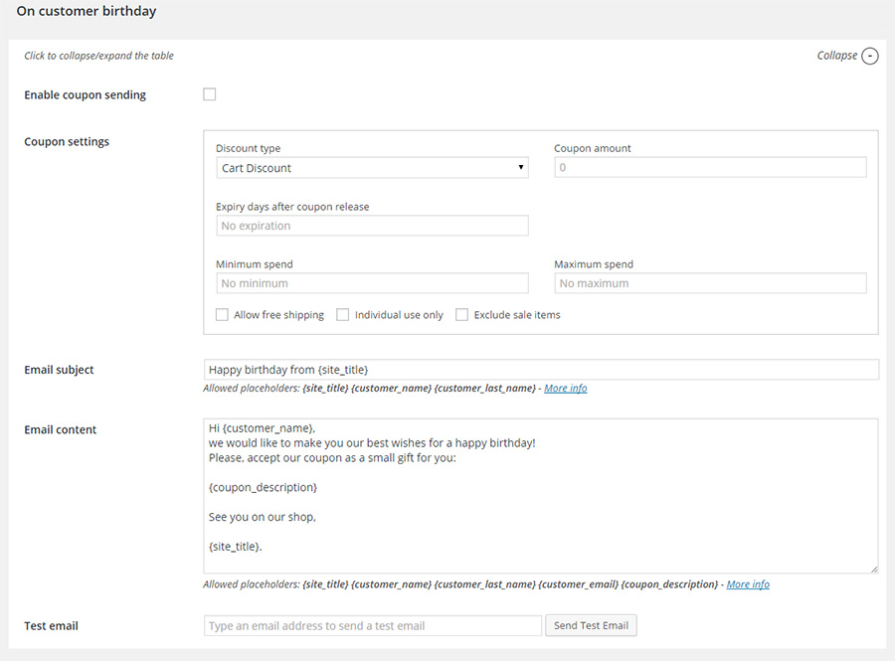The image size is (895, 661).
Task: Toggle Exclude sale items checkbox
Action: 462,315
